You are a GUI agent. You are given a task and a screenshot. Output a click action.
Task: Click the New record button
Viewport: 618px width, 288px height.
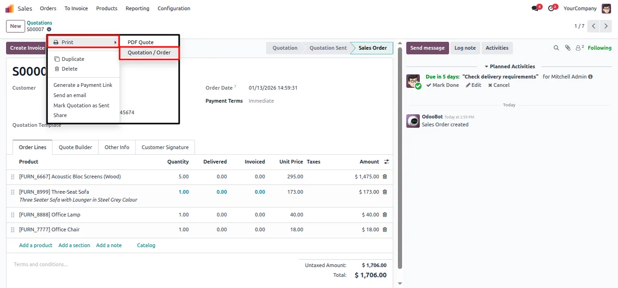15,26
